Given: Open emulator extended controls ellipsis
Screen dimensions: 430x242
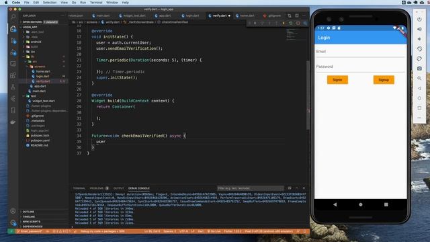Looking at the screenshot, I should (x=419, y=118).
